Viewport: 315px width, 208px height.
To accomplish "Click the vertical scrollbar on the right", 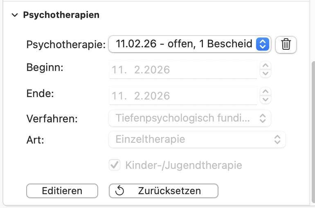I will point(313,131).
